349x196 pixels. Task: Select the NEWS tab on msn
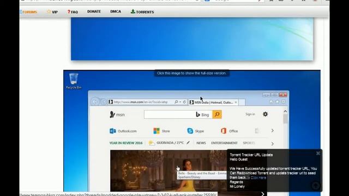pyautogui.click(x=201, y=143)
